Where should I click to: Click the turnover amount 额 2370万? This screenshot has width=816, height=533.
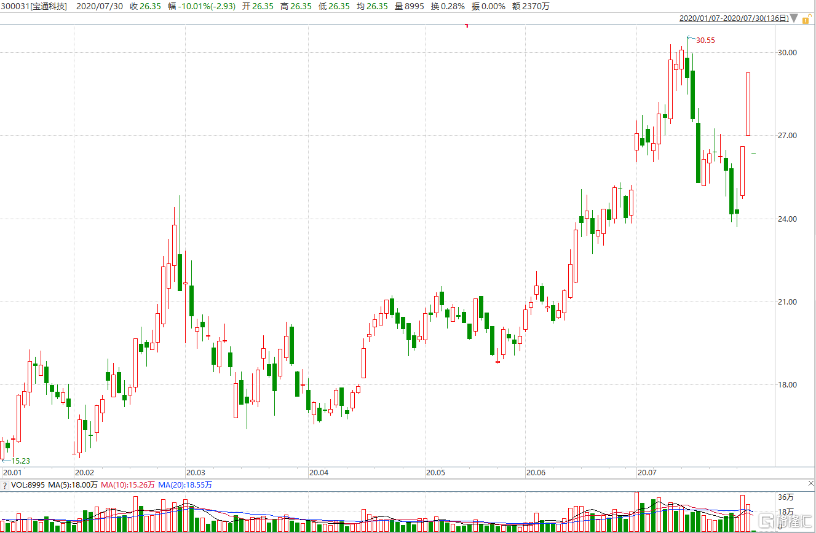[x=531, y=6]
